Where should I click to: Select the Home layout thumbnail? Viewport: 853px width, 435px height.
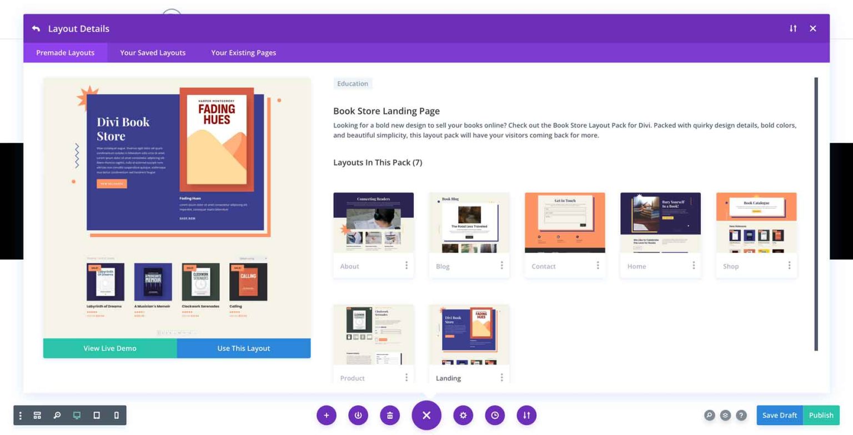[x=660, y=221]
